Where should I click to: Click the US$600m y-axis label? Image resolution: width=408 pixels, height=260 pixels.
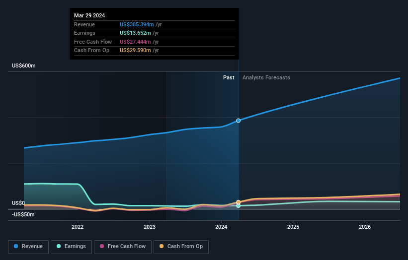coord(24,65)
